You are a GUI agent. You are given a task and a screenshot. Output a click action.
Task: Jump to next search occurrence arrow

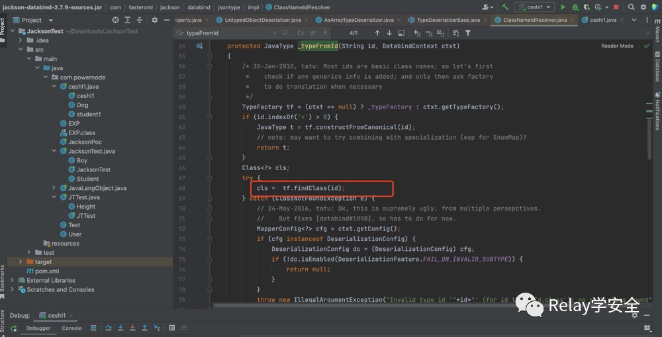pyautogui.click(x=389, y=33)
